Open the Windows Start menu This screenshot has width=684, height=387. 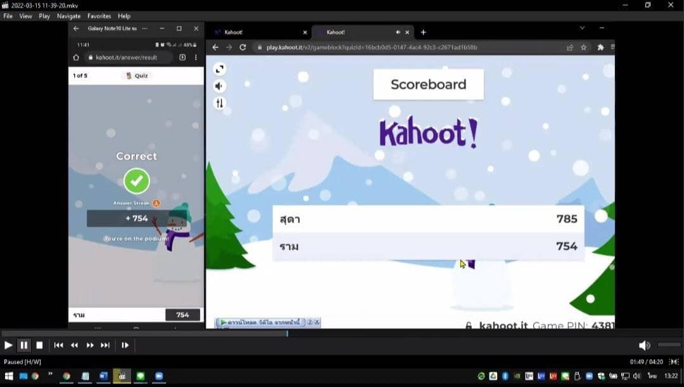point(9,376)
